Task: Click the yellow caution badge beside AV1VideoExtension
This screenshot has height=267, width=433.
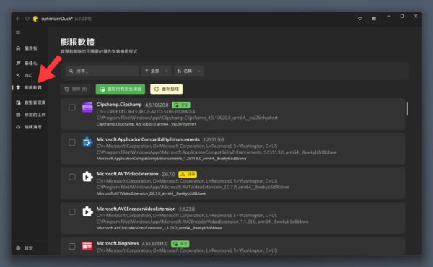Action: coord(188,174)
